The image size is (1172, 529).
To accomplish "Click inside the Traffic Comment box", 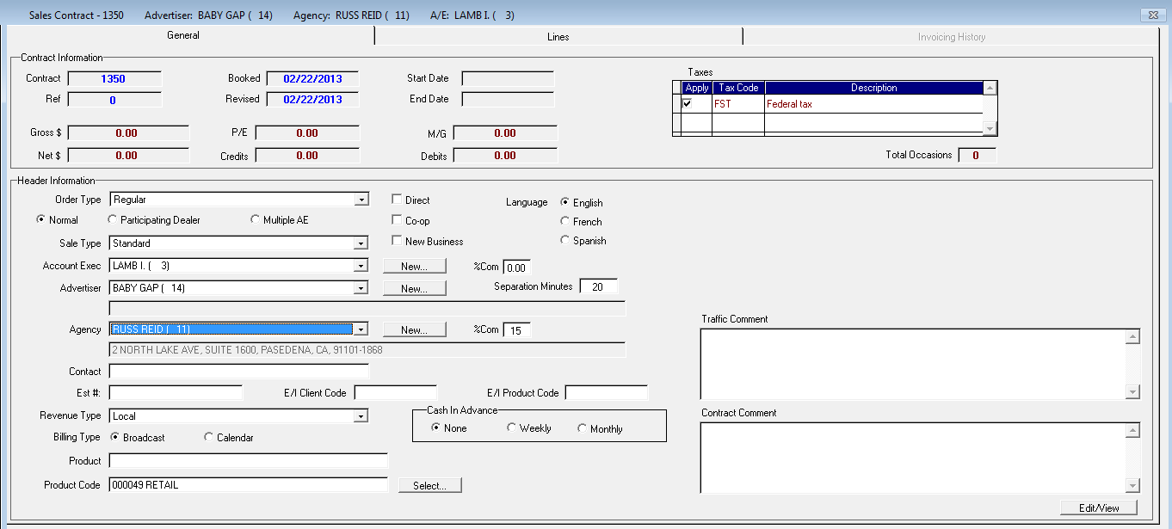I will point(913,363).
